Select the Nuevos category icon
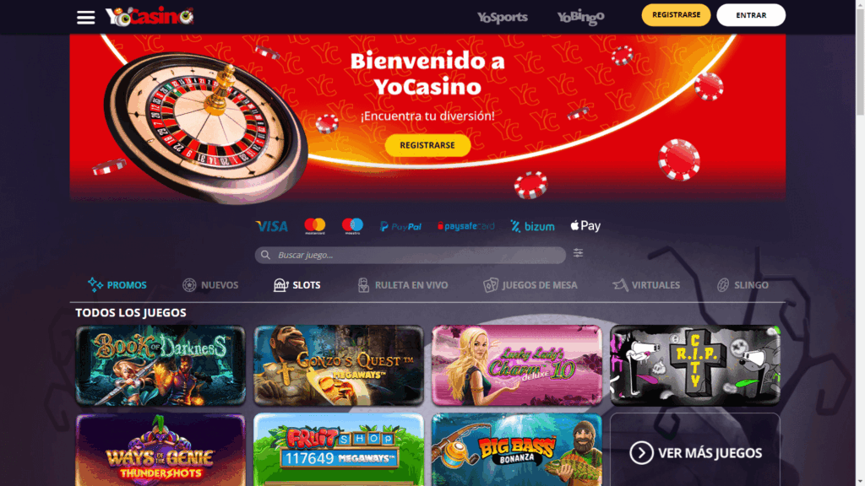Screen dimensions: 865x486 click(x=189, y=285)
